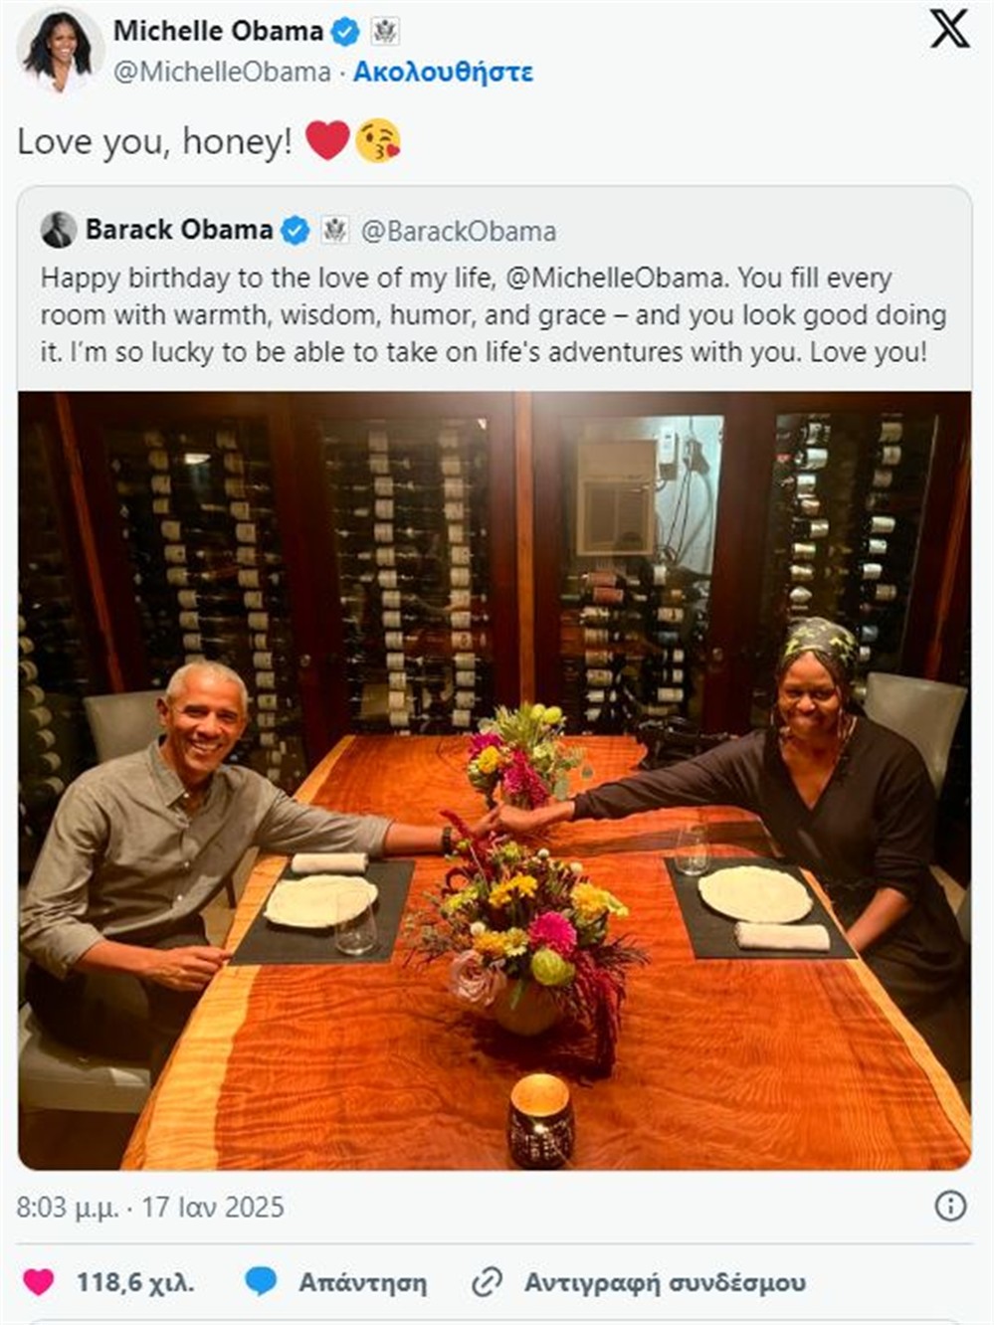The image size is (994, 1325).
Task: Click the circled info icon
Action: click(950, 1206)
